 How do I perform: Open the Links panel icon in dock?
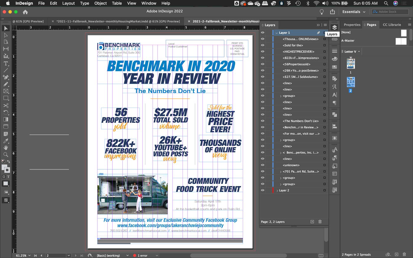[334, 39]
